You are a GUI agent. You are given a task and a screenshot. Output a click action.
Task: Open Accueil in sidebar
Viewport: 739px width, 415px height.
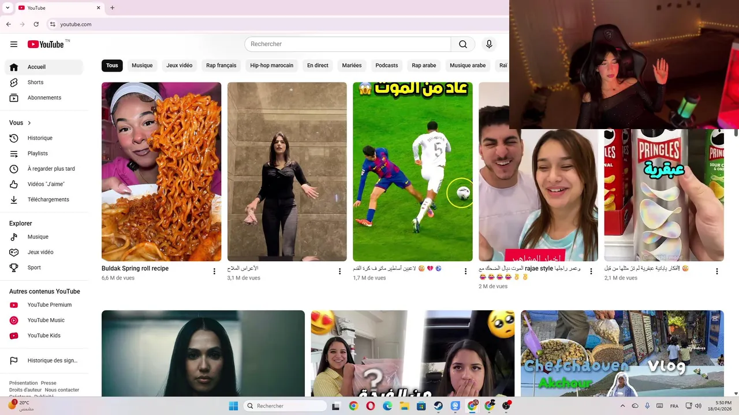click(44, 67)
